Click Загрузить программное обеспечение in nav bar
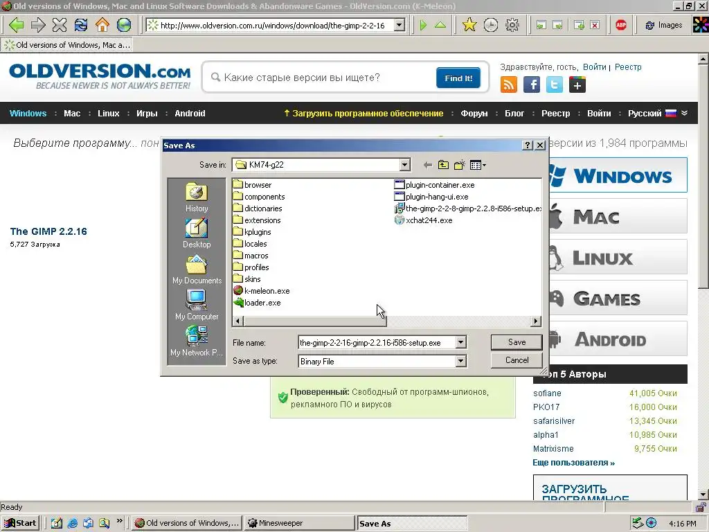Image resolution: width=709 pixels, height=532 pixels. [x=364, y=113]
